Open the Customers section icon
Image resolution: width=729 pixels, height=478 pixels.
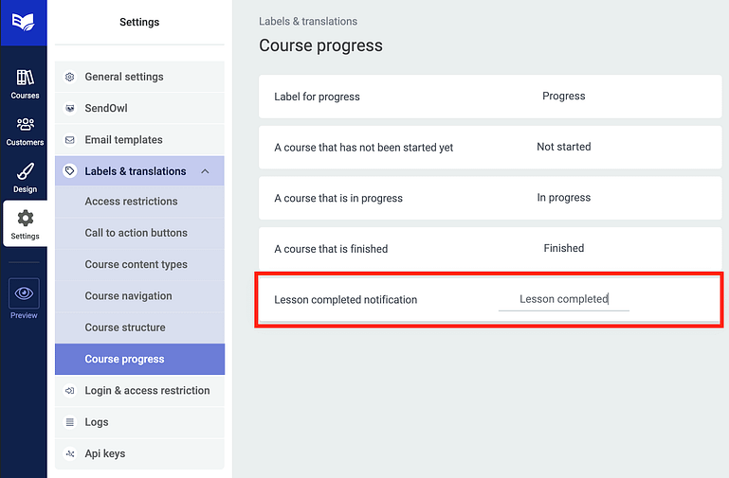[x=25, y=131]
